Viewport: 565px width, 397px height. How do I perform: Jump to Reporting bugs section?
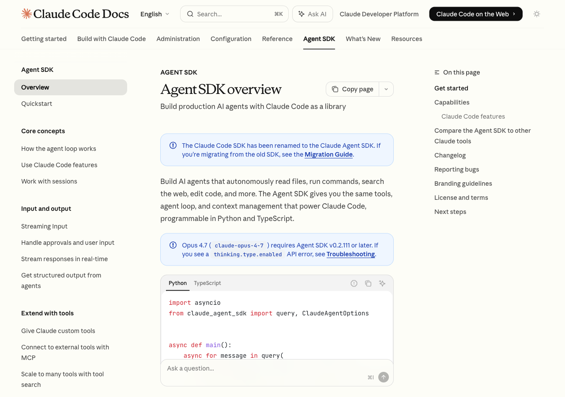point(456,169)
